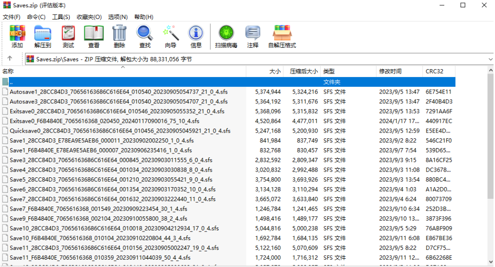This screenshot has width=495, height=267.
Task: Show archive 信息 (Info) icon
Action: pos(196,36)
